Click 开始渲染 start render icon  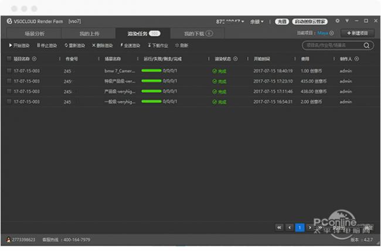tap(10, 45)
